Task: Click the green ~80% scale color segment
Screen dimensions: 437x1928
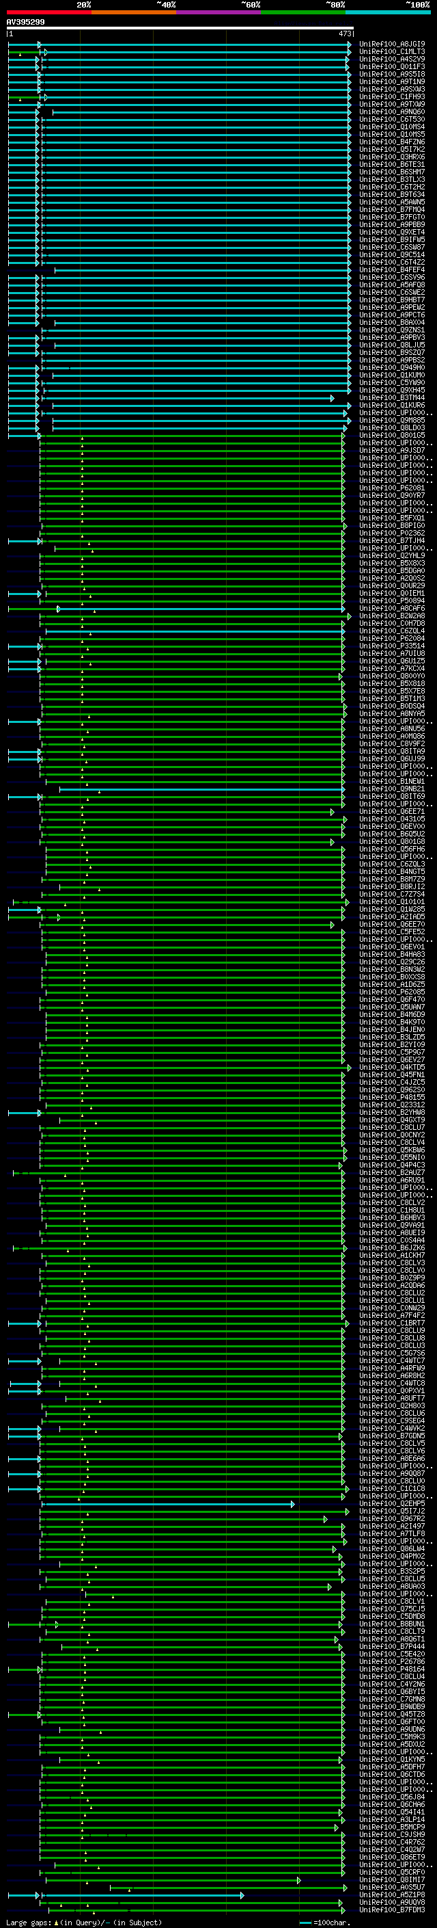Action: (303, 12)
